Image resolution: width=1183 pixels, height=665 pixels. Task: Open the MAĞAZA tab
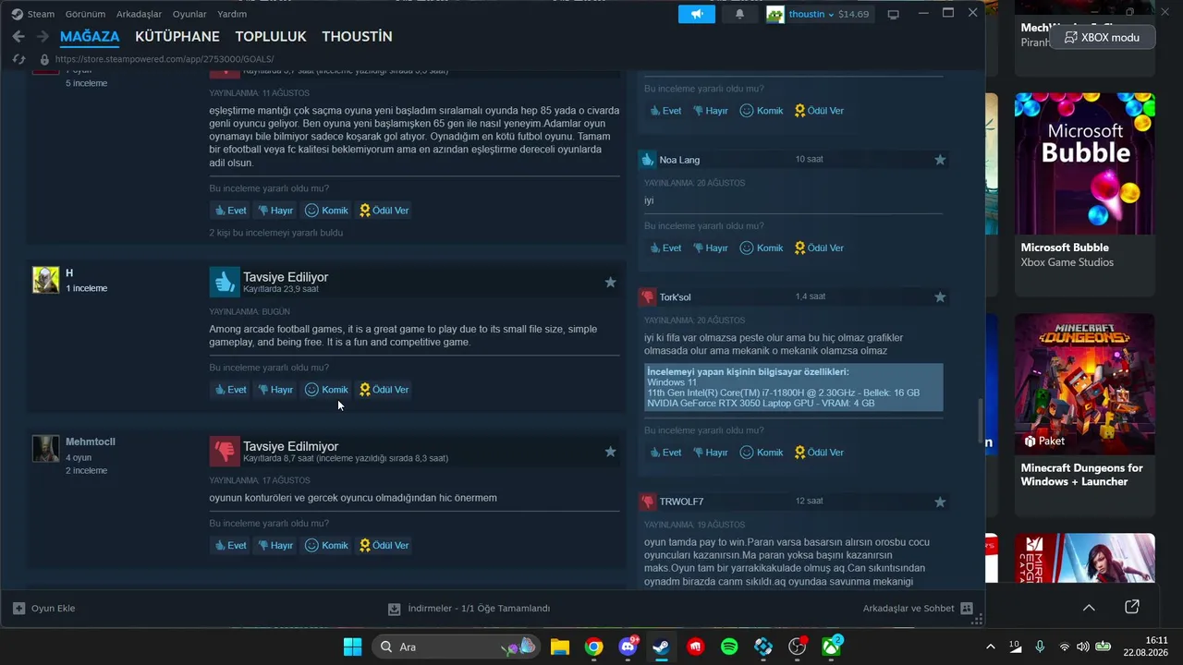pos(90,37)
